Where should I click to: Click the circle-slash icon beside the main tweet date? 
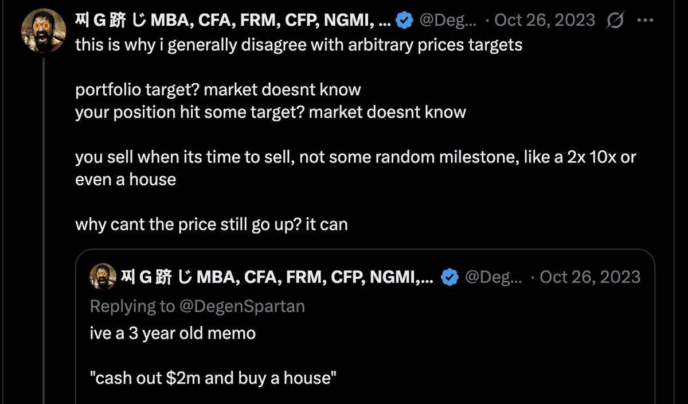point(615,21)
